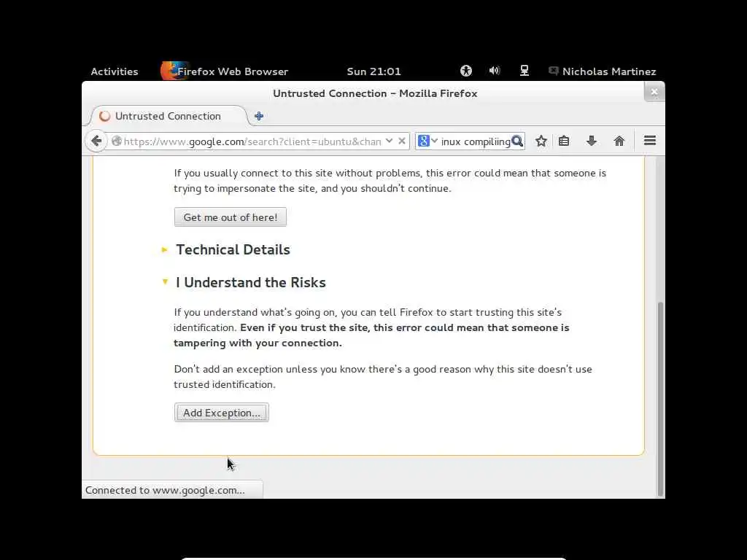
Task: Select the Untrusted Connection tab
Action: (x=168, y=116)
